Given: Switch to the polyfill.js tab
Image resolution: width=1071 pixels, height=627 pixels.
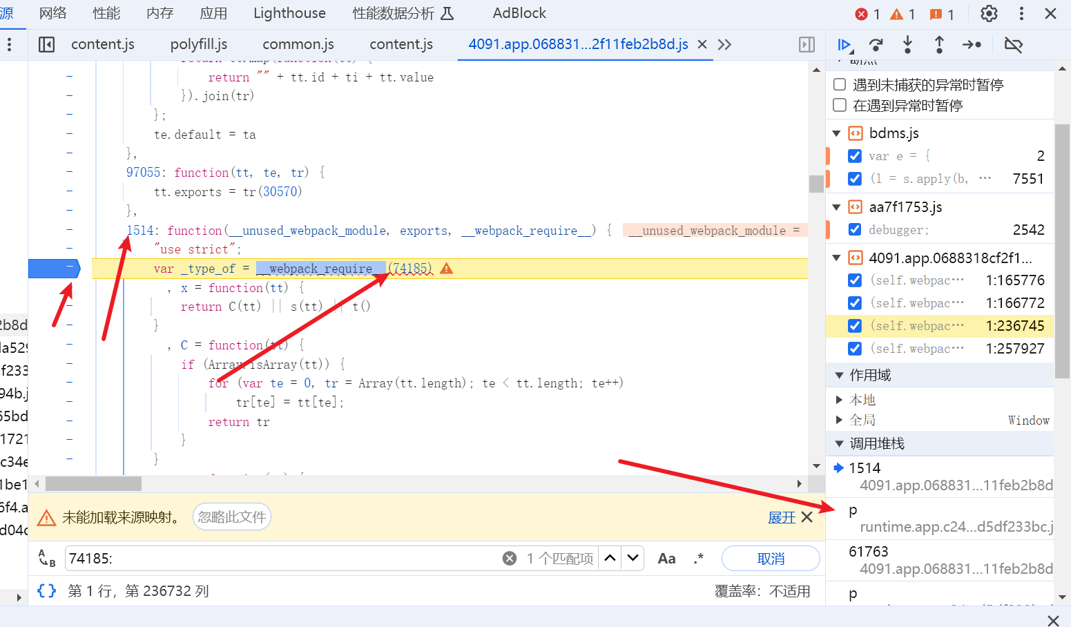Looking at the screenshot, I should [199, 44].
